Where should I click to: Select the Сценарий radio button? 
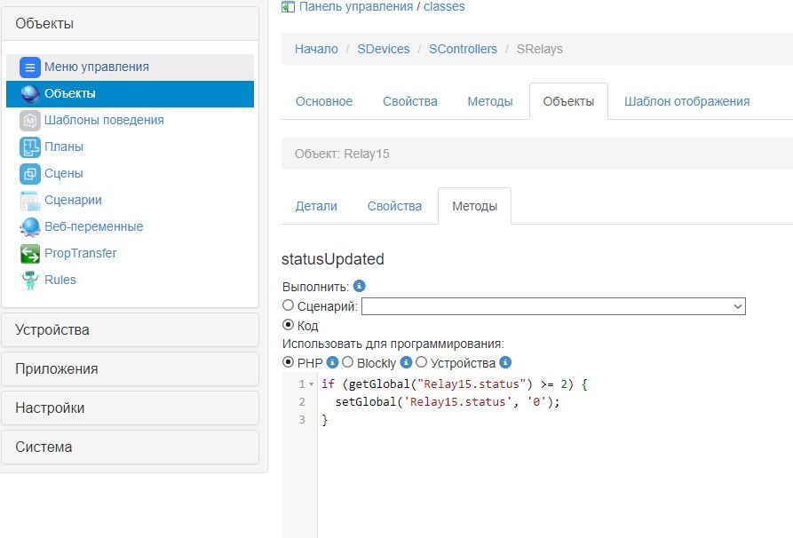[288, 306]
